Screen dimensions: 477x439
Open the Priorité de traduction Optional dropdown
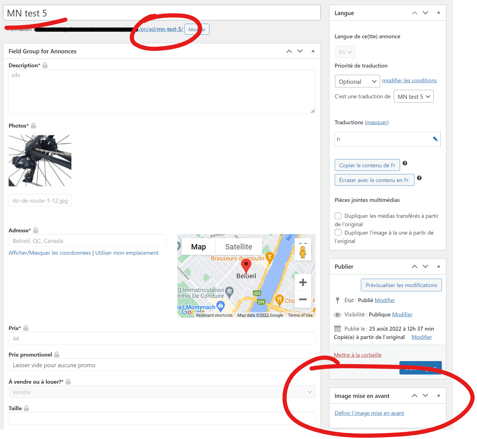click(357, 81)
